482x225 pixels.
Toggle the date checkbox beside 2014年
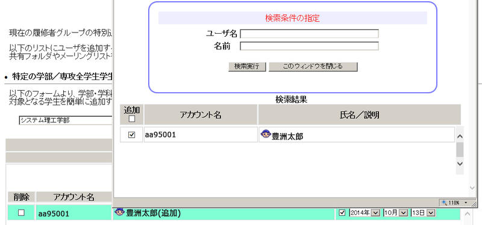342,213
